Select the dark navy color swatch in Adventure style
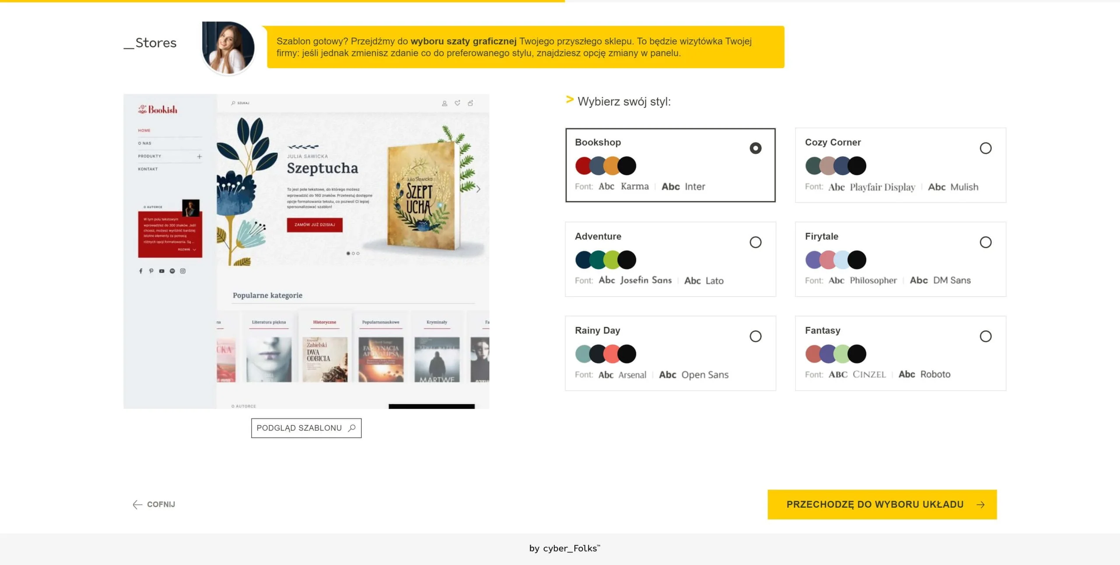Screen dimensions: 1120x565 [x=583, y=260]
